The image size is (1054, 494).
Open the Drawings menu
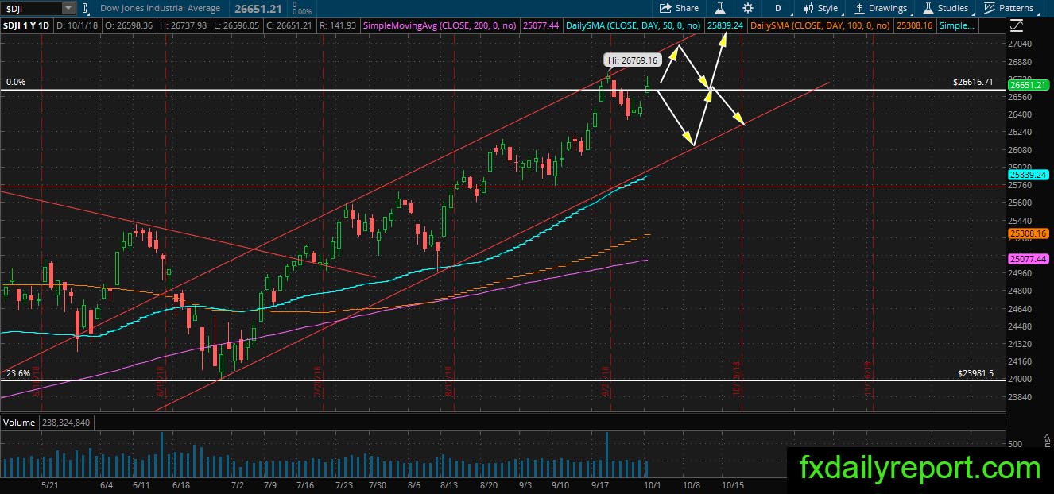pyautogui.click(x=881, y=8)
